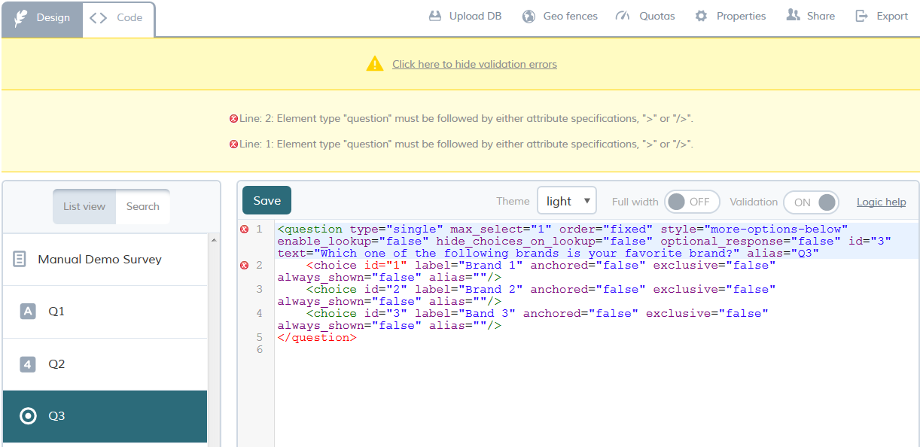
Task: Switch to the Design tab
Action: (42, 17)
